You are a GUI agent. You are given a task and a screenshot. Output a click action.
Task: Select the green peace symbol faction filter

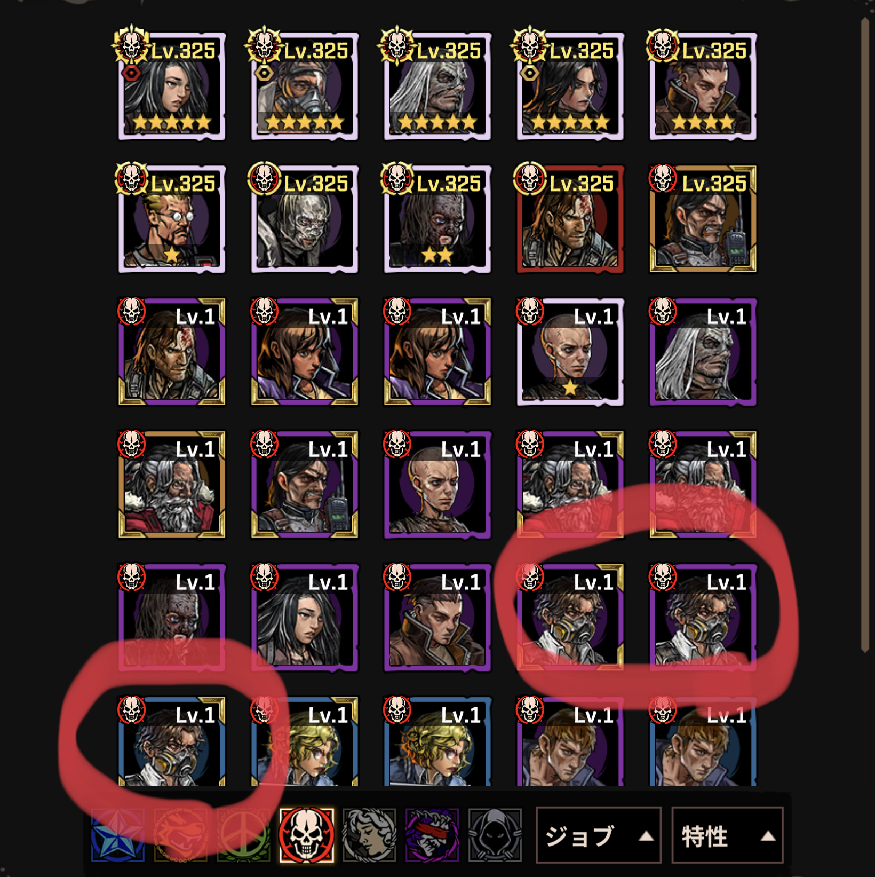(243, 835)
